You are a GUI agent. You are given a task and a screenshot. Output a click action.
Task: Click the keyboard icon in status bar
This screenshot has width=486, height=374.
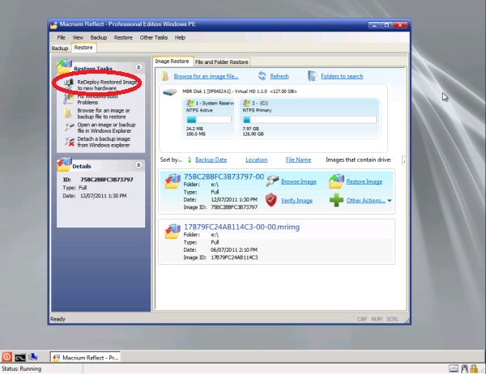pos(454,368)
